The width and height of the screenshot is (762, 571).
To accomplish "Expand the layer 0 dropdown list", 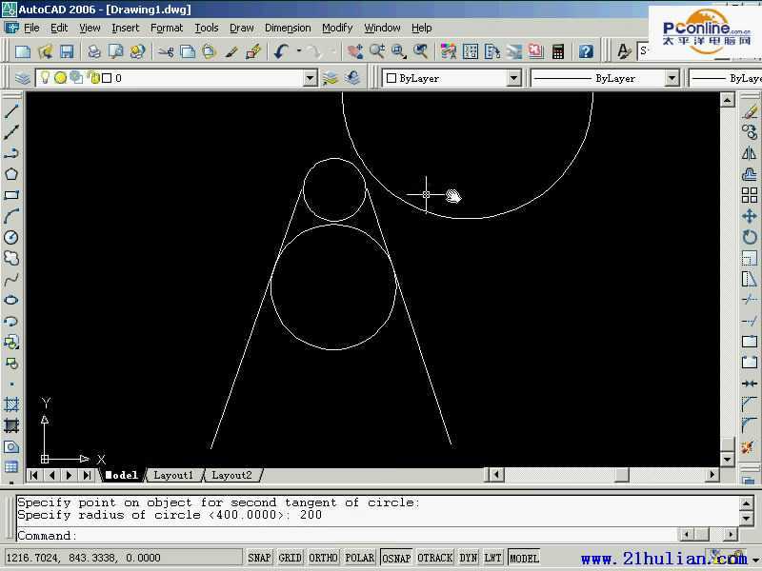I will pyautogui.click(x=310, y=78).
